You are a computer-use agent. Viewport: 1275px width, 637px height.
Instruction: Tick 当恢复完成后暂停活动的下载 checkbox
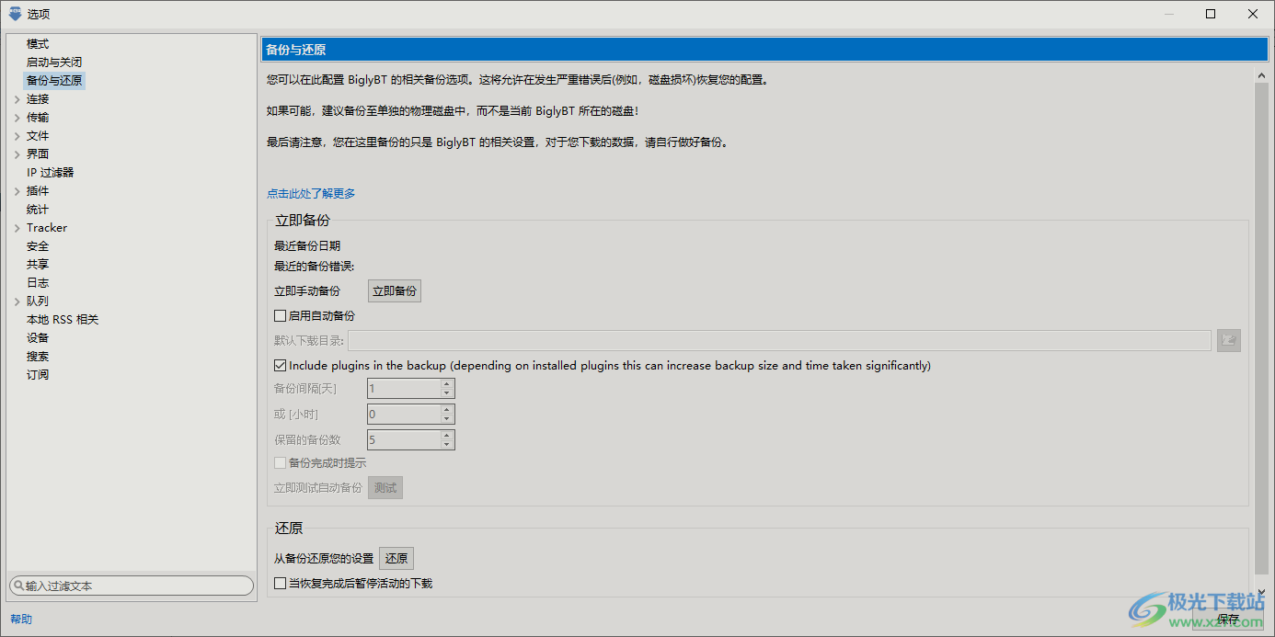click(x=281, y=583)
